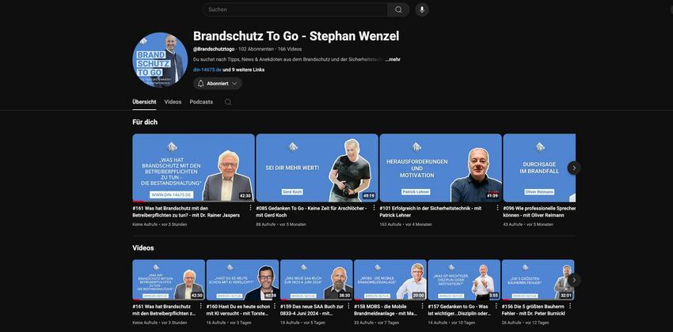Play the 'Was ist wichtiger, Disziplin' thumbnail

(464, 280)
